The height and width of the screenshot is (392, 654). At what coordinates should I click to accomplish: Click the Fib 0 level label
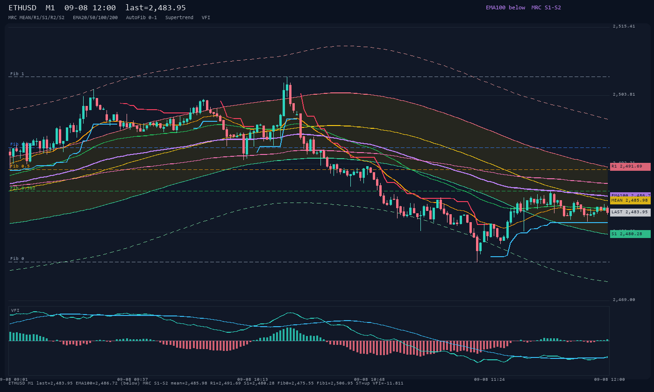(17, 259)
